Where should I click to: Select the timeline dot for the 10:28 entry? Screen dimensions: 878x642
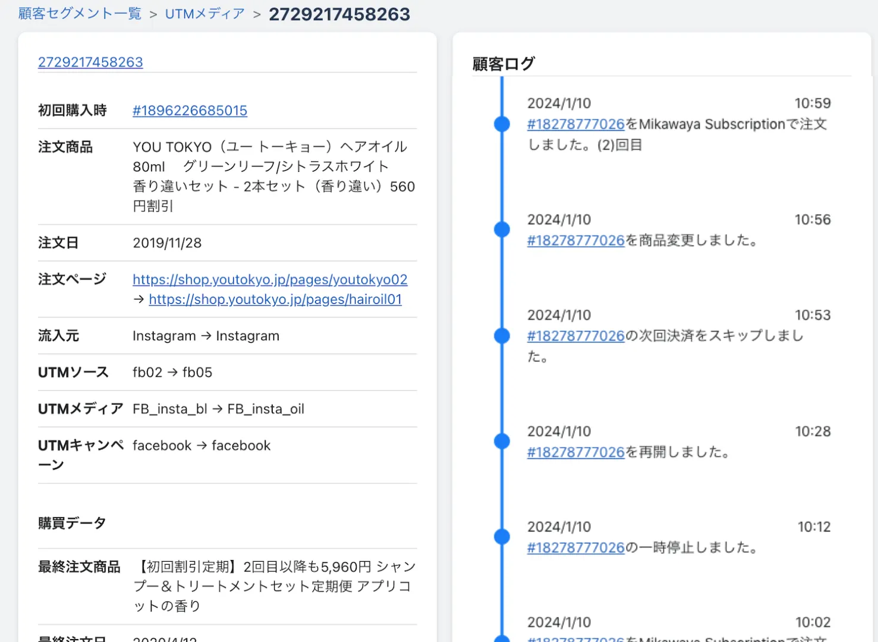pyautogui.click(x=502, y=441)
